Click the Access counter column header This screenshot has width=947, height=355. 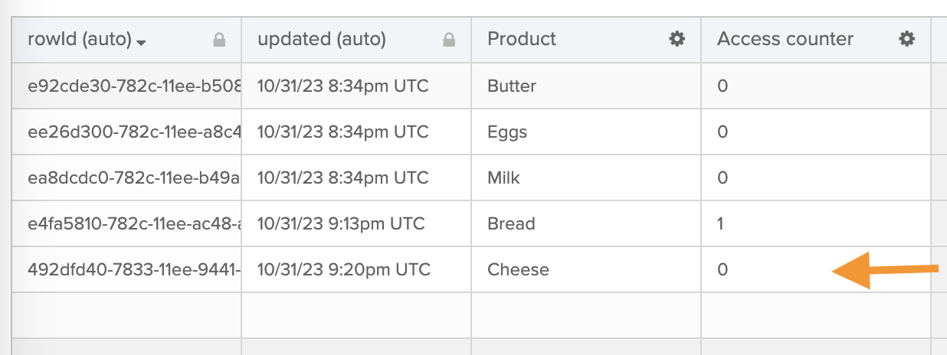(785, 39)
